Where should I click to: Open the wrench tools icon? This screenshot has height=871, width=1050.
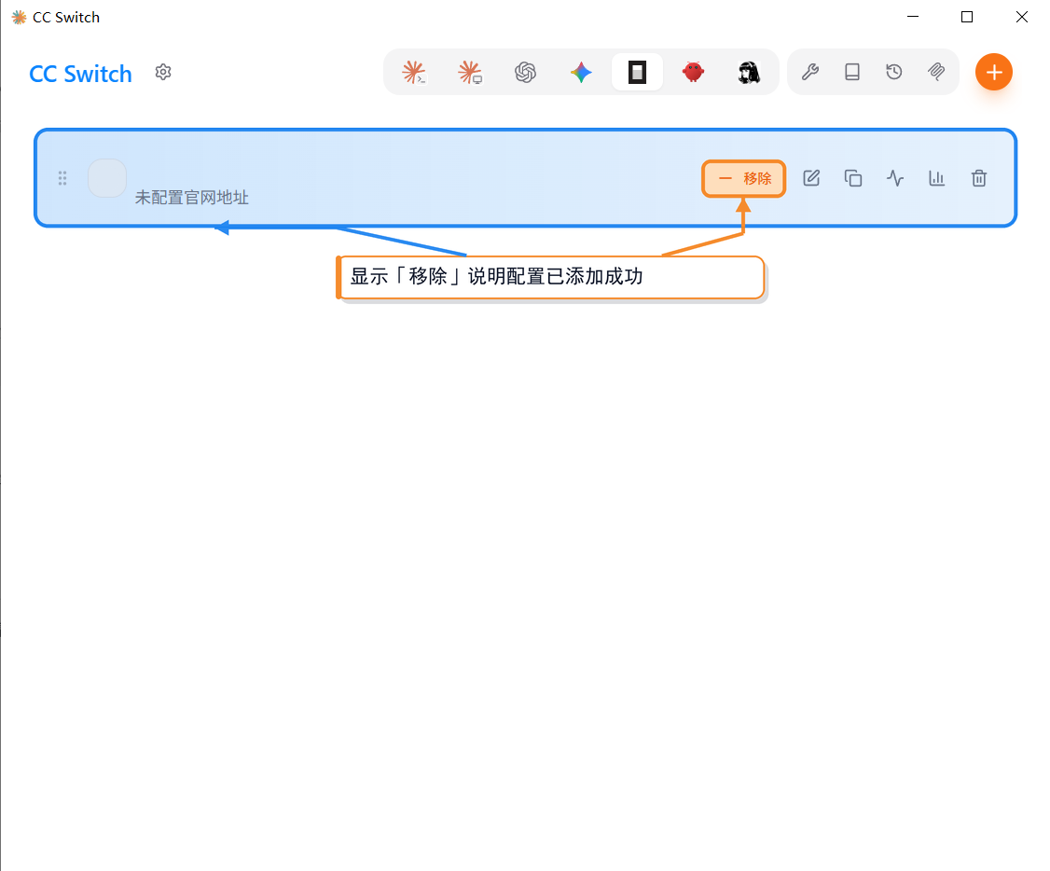pos(810,72)
